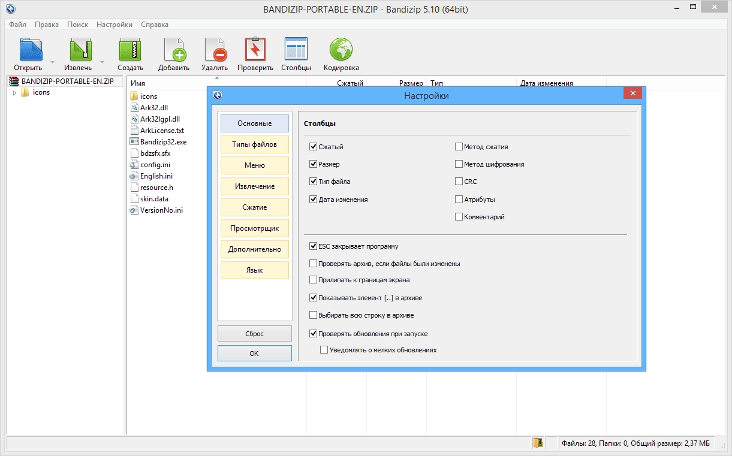
Task: Click the Настройки dialog title icon
Action: tap(218, 95)
